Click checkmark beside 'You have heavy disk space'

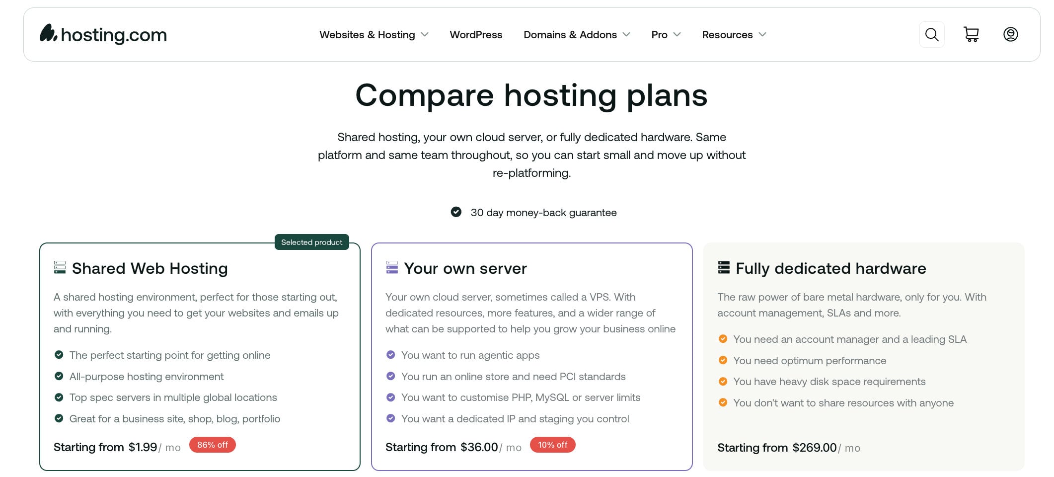pyautogui.click(x=723, y=382)
